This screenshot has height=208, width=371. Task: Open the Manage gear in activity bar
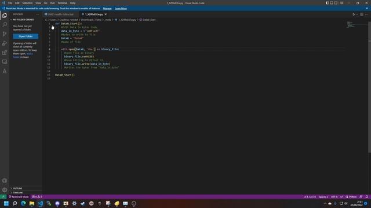click(x=5, y=190)
